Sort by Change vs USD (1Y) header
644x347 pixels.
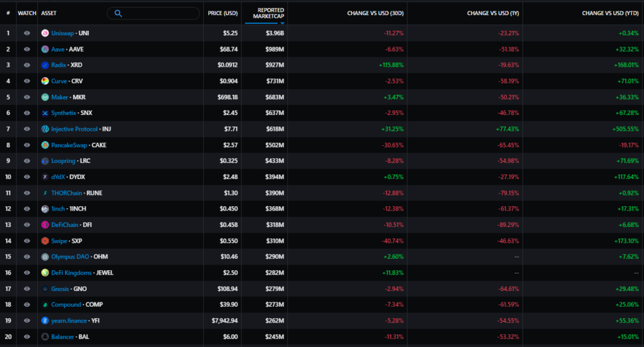[493, 13]
